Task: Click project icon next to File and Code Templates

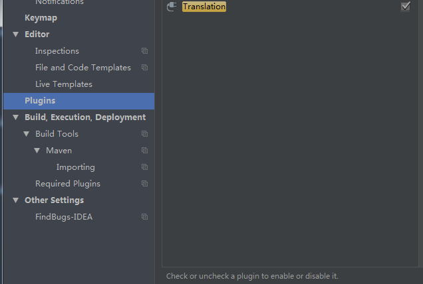Action: 144,67
